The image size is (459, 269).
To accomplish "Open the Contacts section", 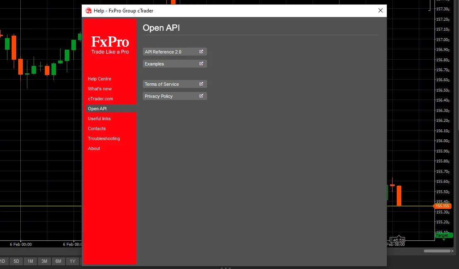I will tap(97, 128).
